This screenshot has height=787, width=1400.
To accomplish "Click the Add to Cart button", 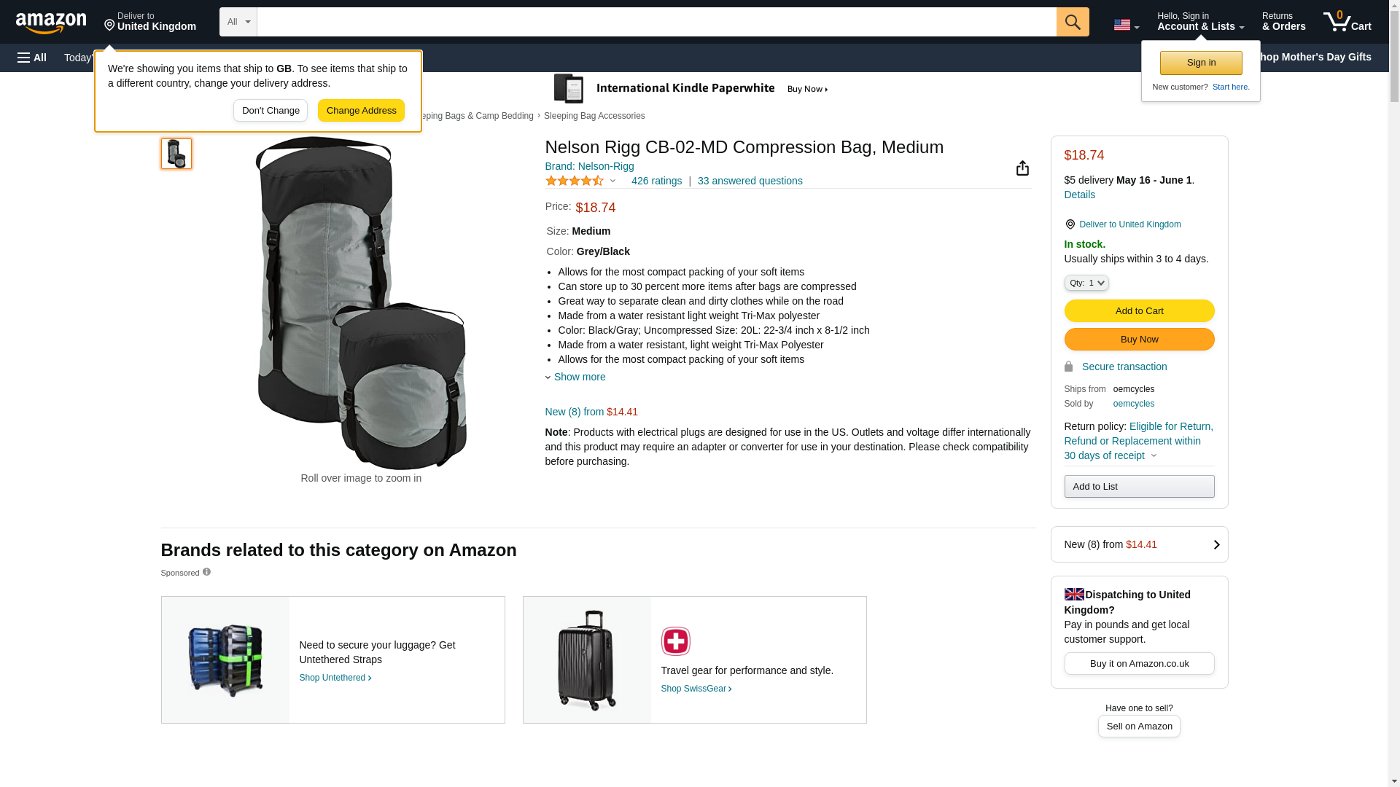I will pyautogui.click(x=1139, y=311).
